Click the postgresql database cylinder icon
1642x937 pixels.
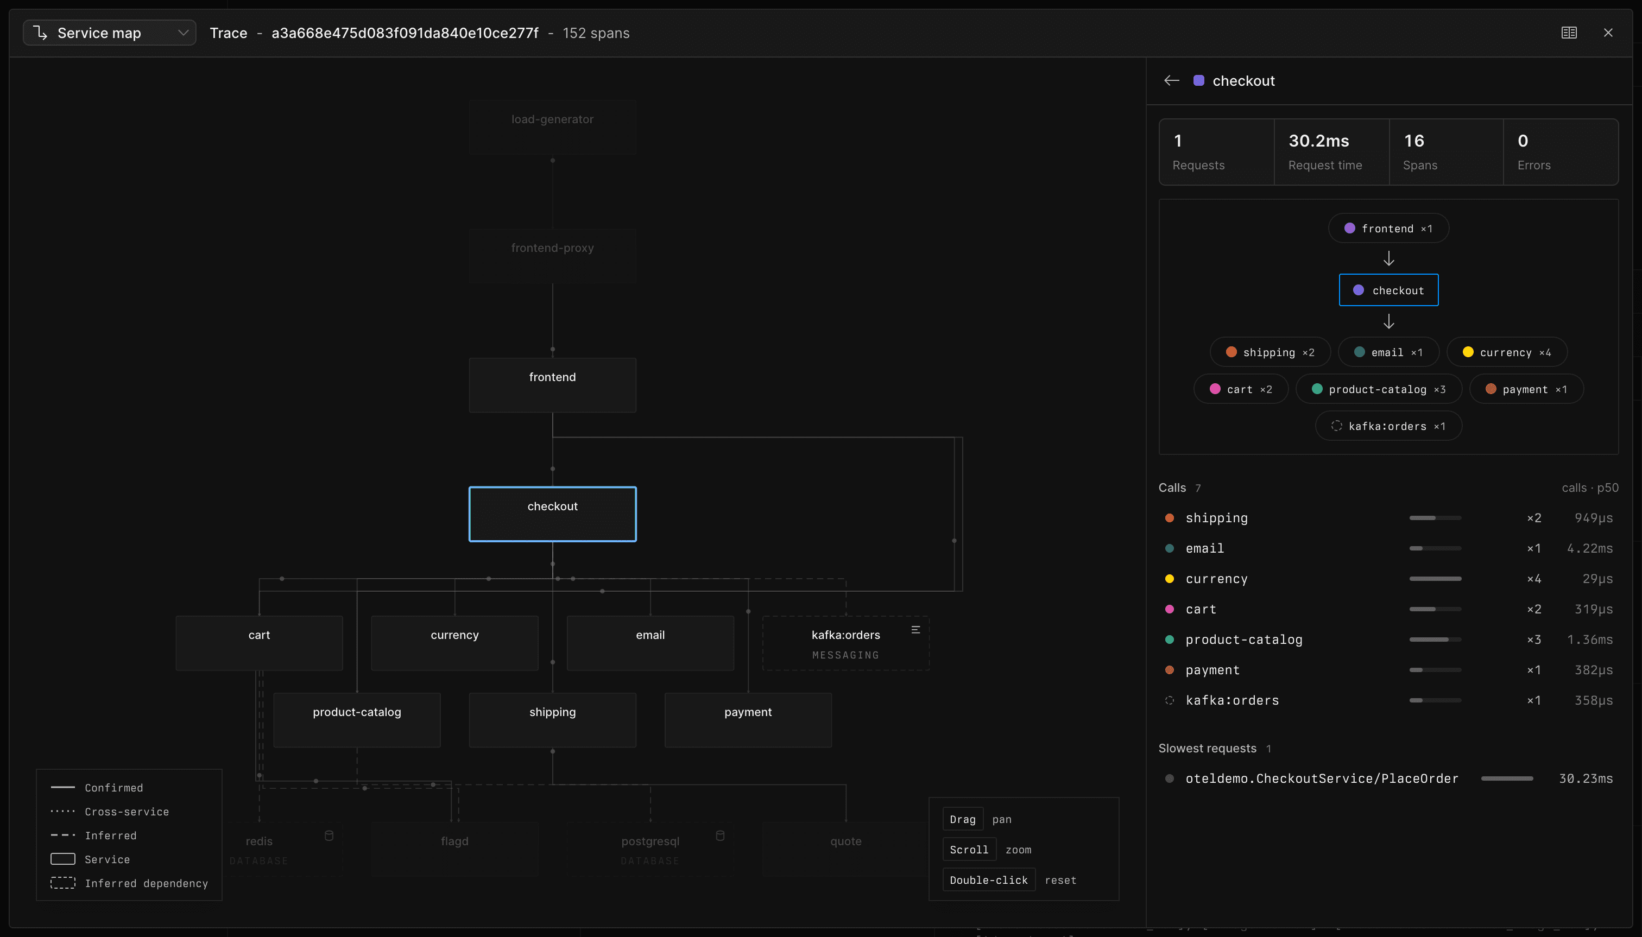click(720, 835)
